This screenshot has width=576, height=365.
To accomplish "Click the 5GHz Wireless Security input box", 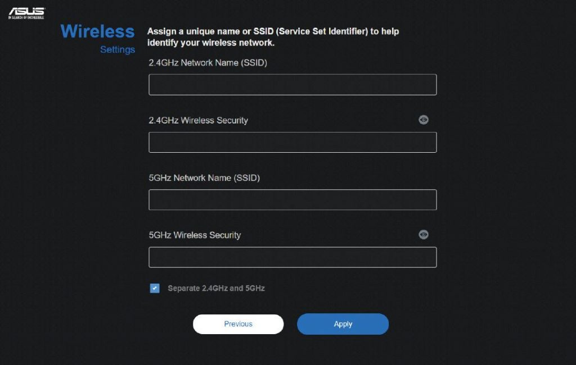I will tap(292, 257).
